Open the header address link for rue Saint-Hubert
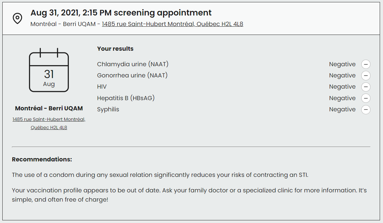383x223 pixels. coord(172,24)
